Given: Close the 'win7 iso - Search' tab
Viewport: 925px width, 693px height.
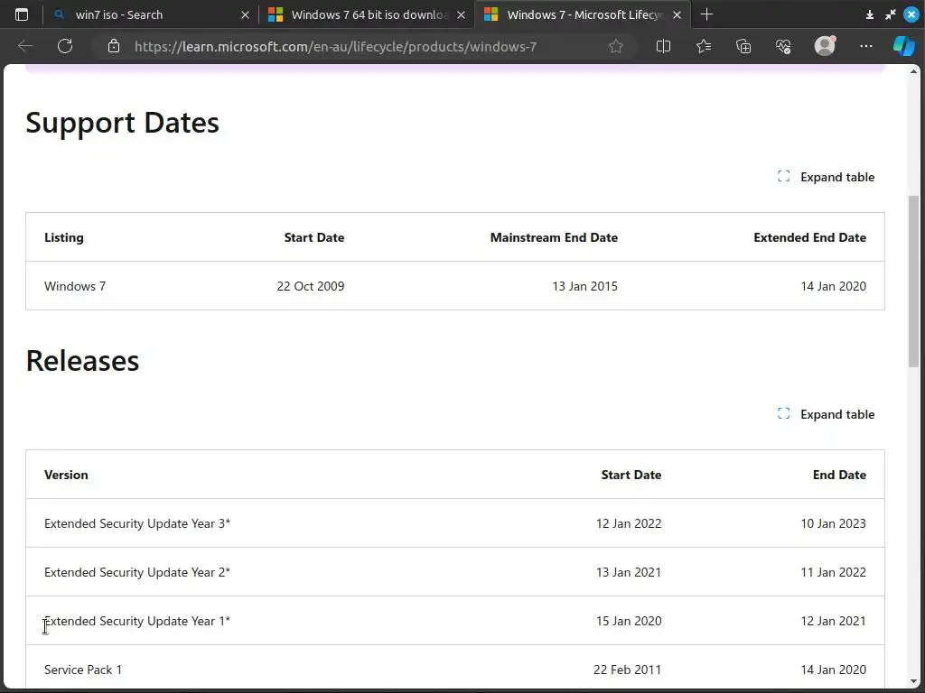Looking at the screenshot, I should pyautogui.click(x=245, y=14).
